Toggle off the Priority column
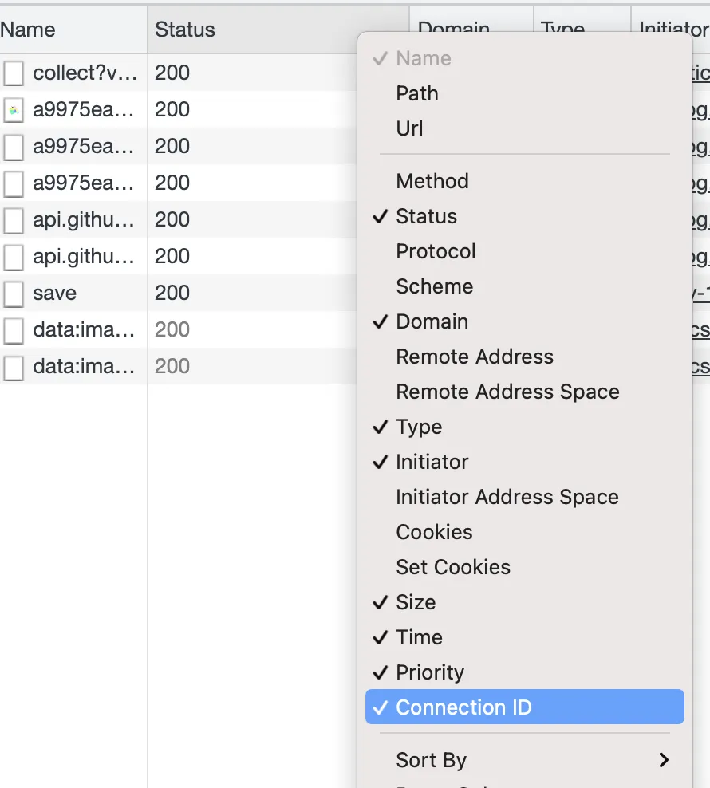This screenshot has height=788, width=710. [430, 672]
